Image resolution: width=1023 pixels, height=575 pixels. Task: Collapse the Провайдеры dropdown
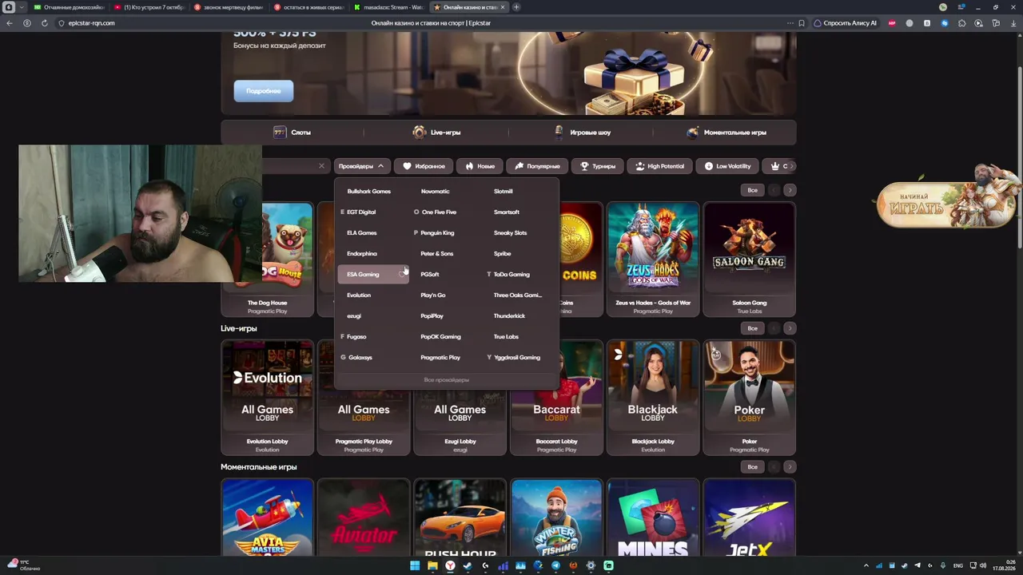[362, 166]
